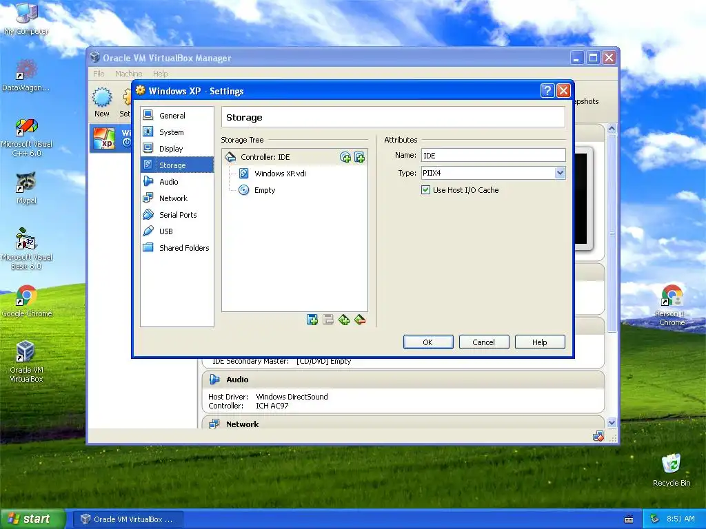Click the controller Name input field

[x=493, y=156]
